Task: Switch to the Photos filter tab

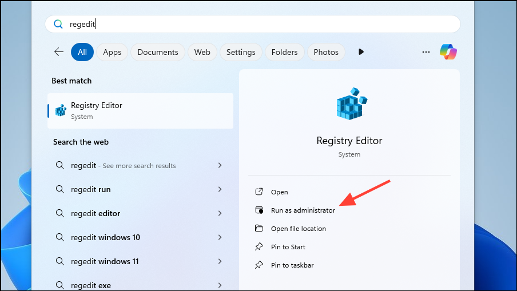Action: 326,52
